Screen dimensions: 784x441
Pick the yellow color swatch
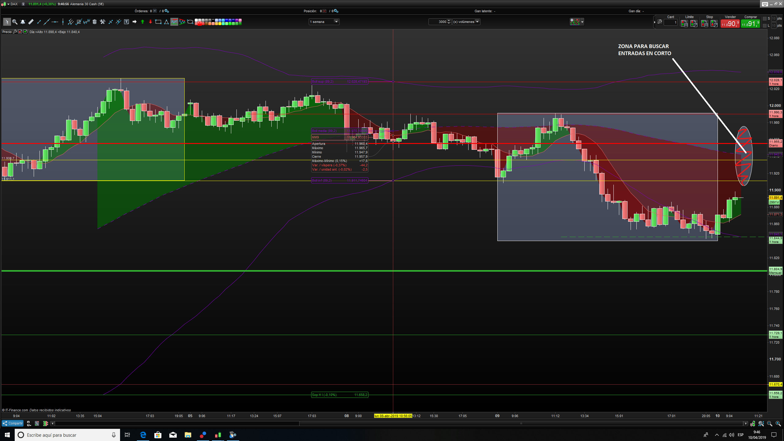[220, 24]
